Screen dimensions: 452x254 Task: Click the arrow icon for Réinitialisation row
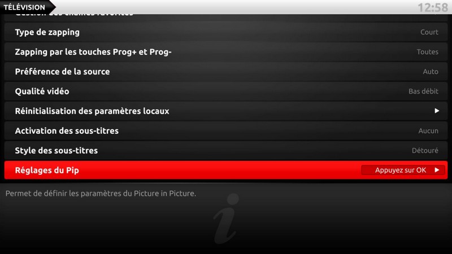point(437,111)
